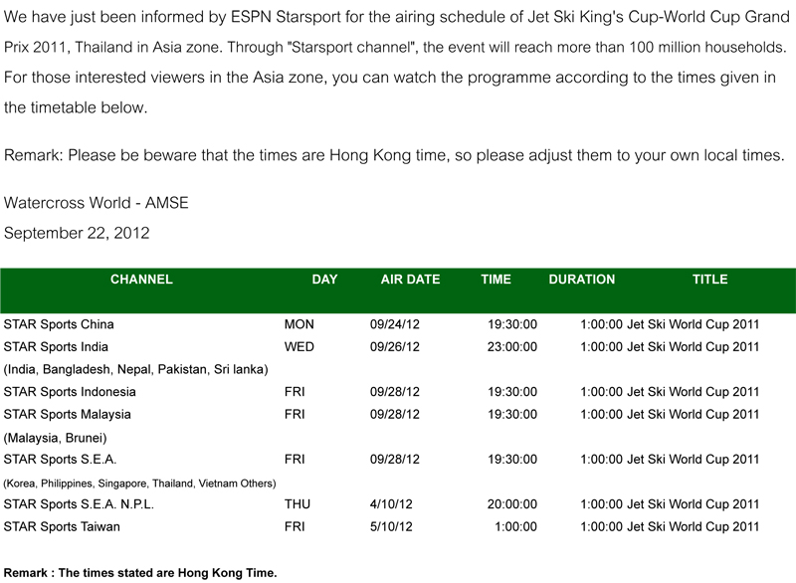
Task: Select the STAR Sports India channel name
Action: coord(56,347)
